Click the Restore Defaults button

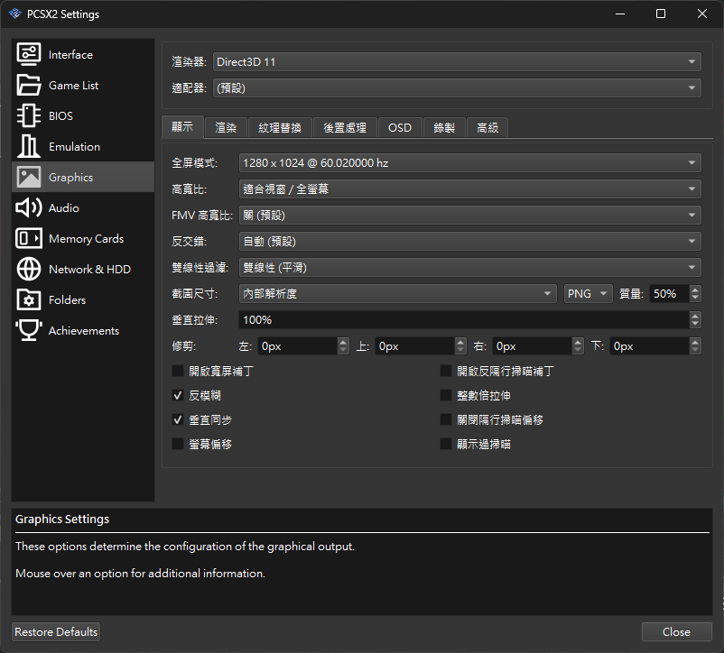[x=56, y=632]
